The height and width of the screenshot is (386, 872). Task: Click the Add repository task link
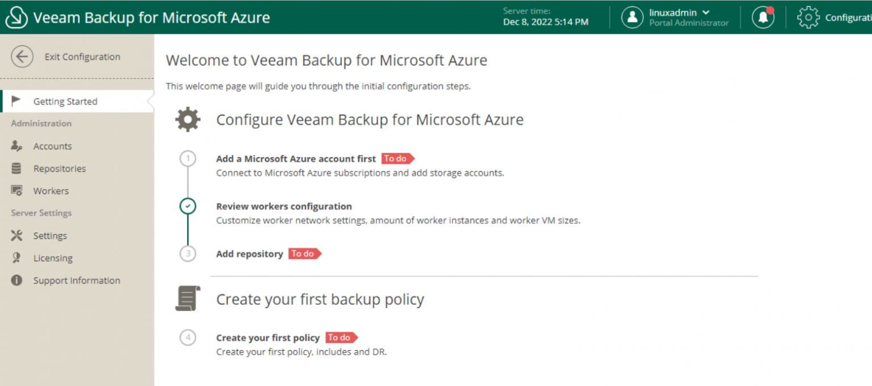(x=250, y=254)
